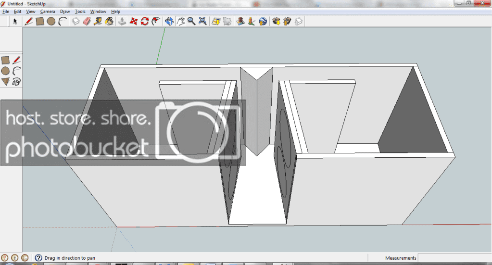Click the second round status bar icon
492x265 pixels.
[x=15, y=258]
